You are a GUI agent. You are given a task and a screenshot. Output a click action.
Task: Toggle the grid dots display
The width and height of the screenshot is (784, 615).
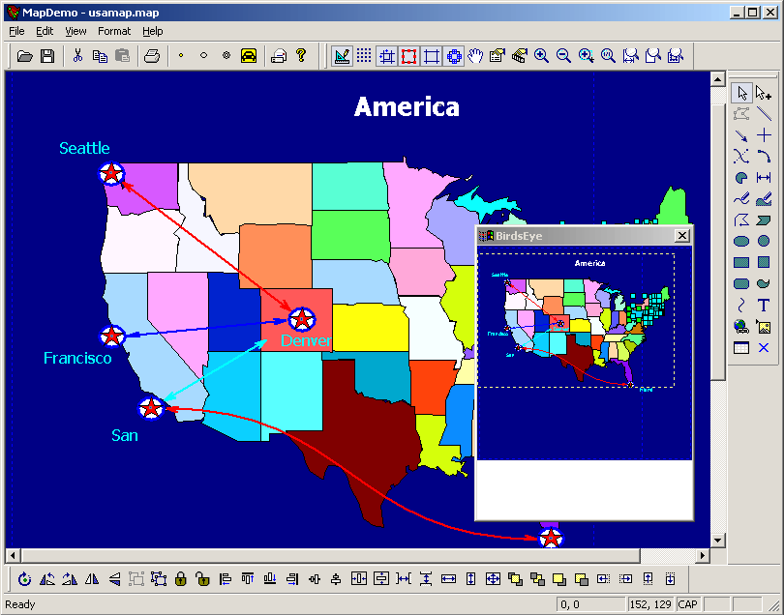364,56
